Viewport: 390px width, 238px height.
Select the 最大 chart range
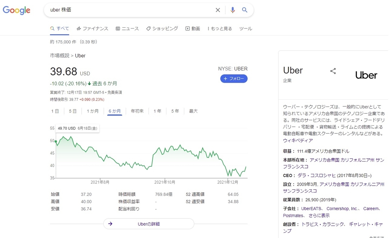(193, 111)
